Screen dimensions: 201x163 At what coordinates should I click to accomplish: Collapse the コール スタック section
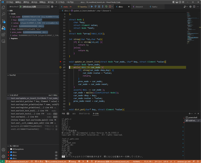tap(8, 95)
